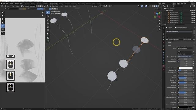Viewport: 196px width, 110px height.
Task: Open the Image menu in image editor header
Action: [17, 6]
